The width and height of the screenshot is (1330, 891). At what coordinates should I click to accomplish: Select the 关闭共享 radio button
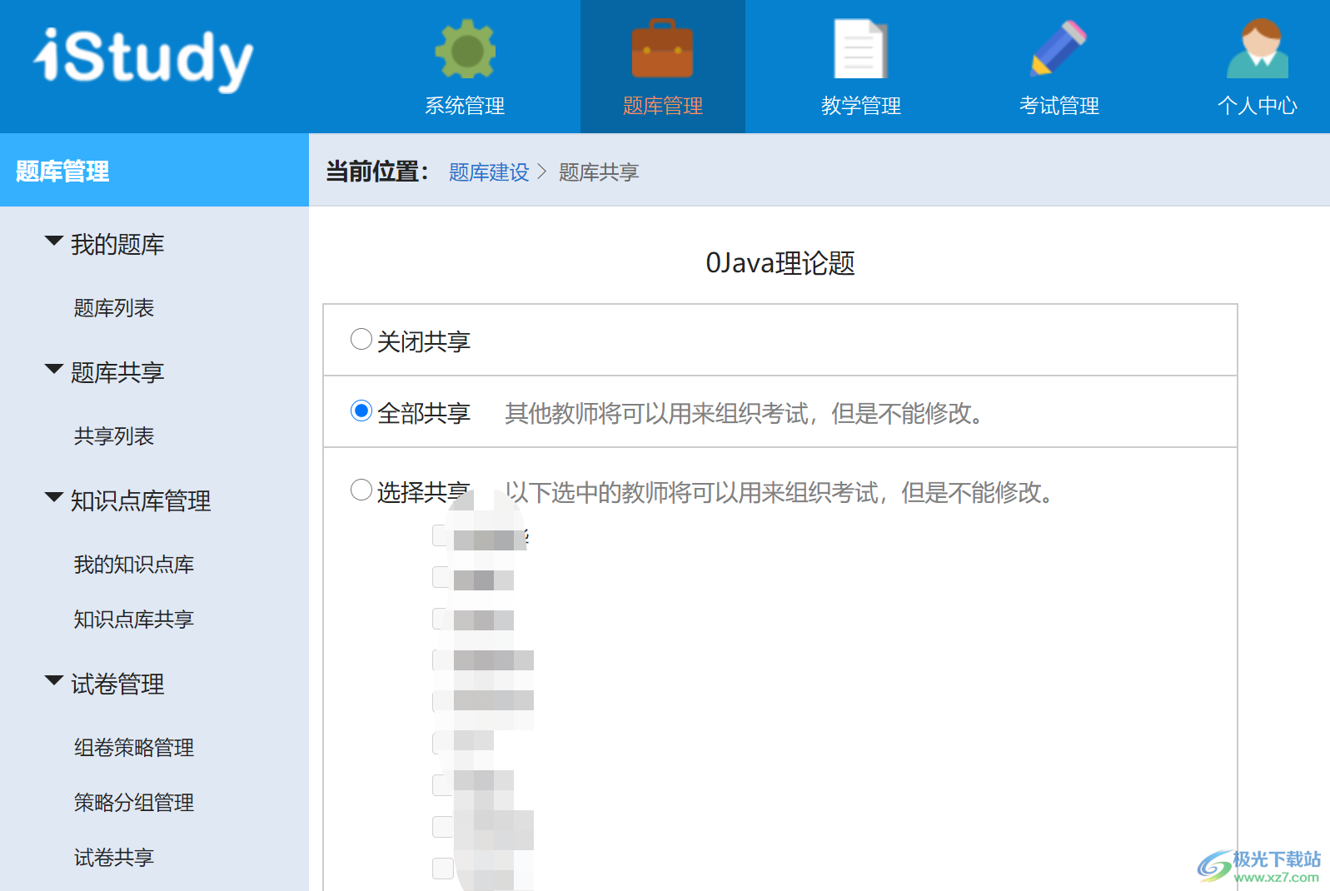[361, 339]
